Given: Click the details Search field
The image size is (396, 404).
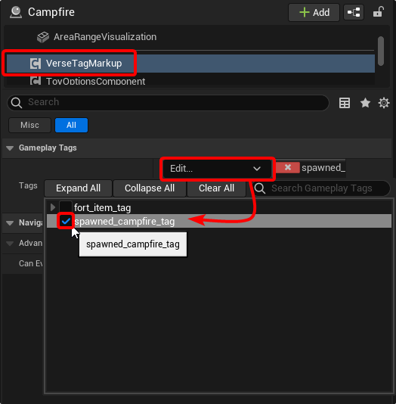Looking at the screenshot, I should pyautogui.click(x=168, y=102).
